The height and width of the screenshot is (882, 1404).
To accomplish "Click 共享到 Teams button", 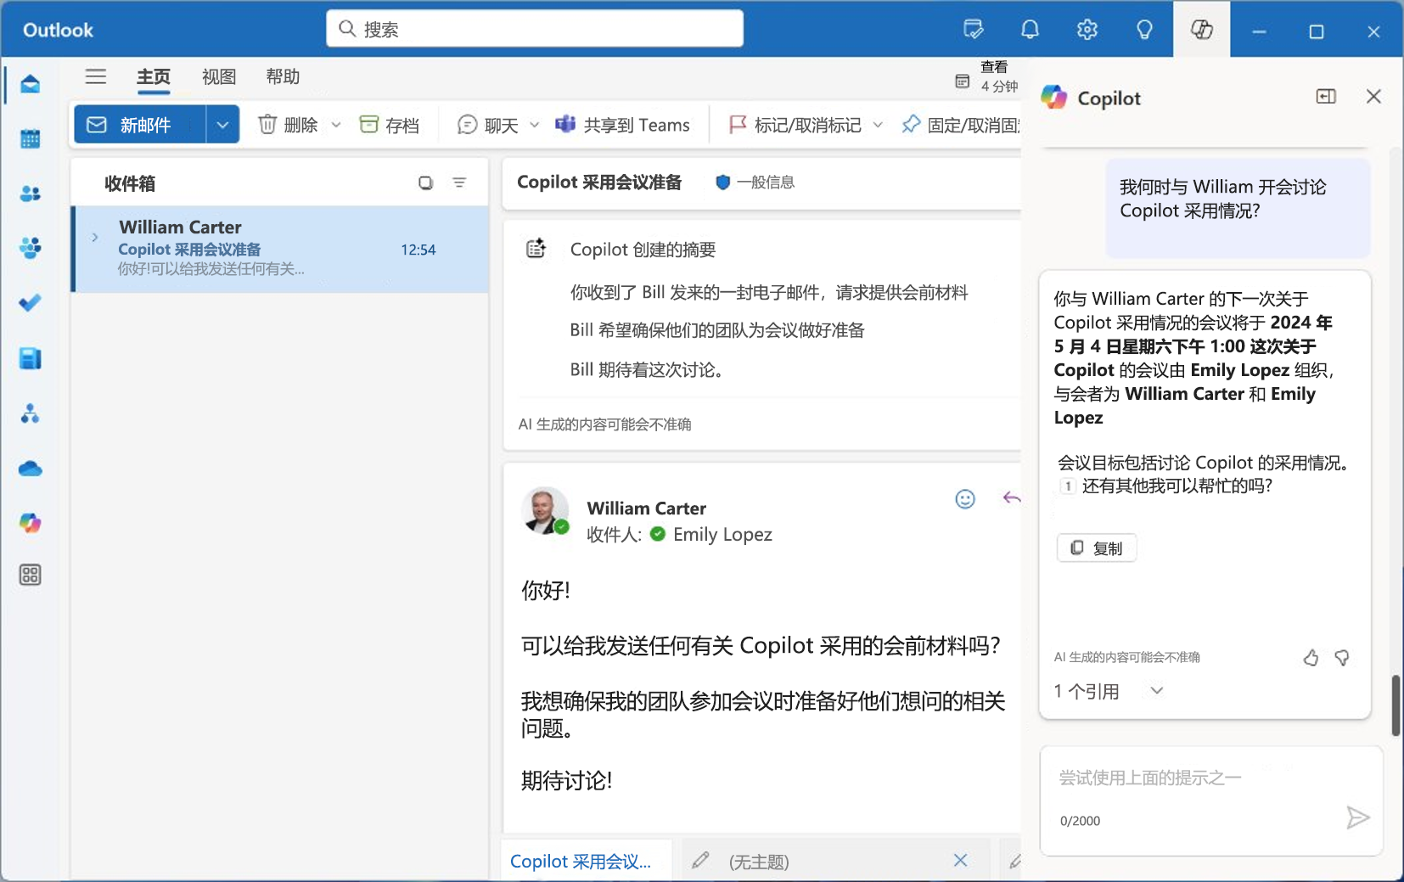I will (x=622, y=125).
